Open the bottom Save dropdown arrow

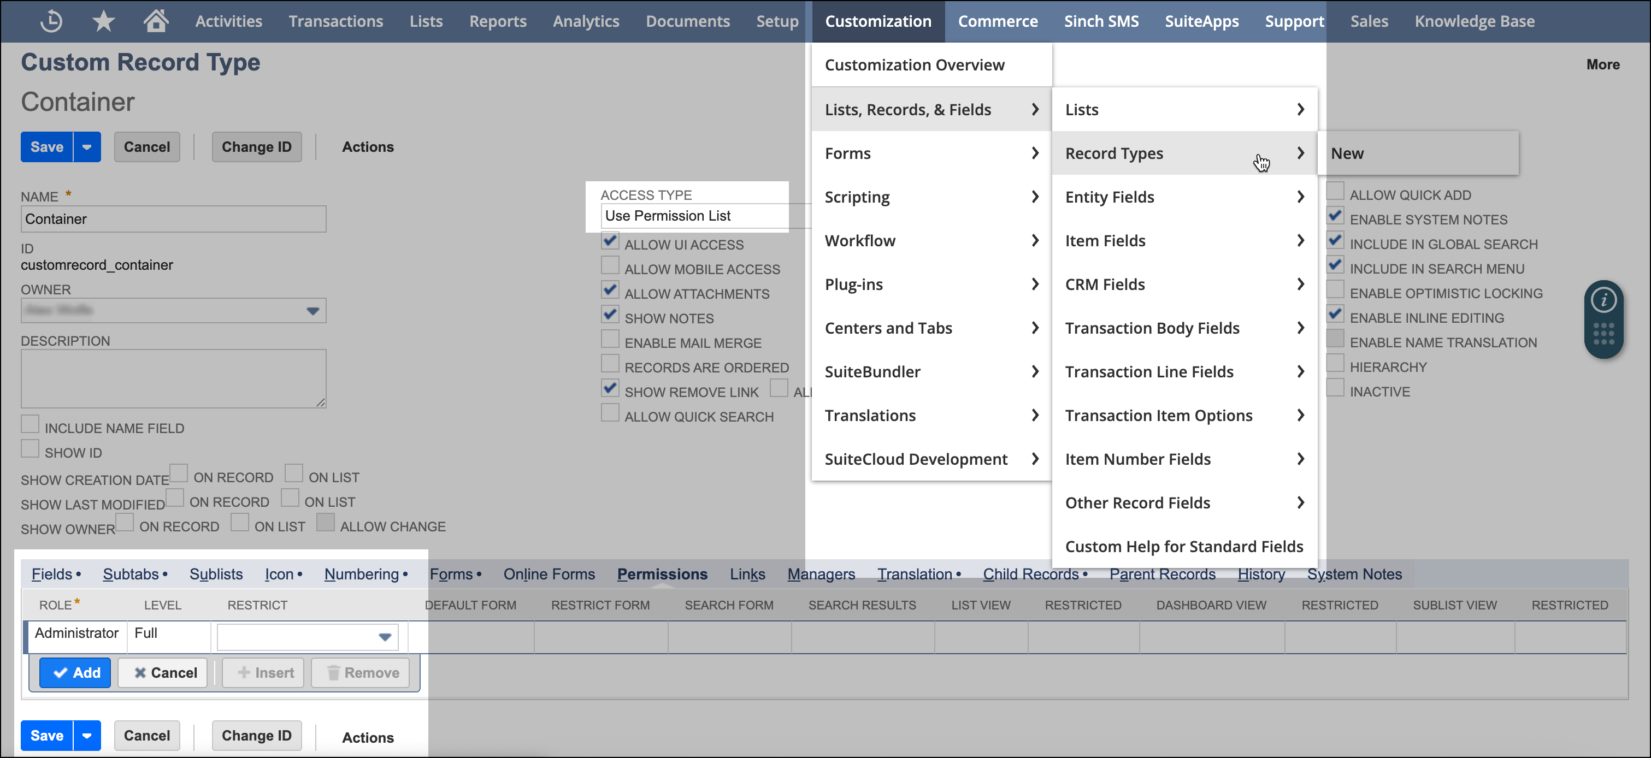(x=87, y=736)
